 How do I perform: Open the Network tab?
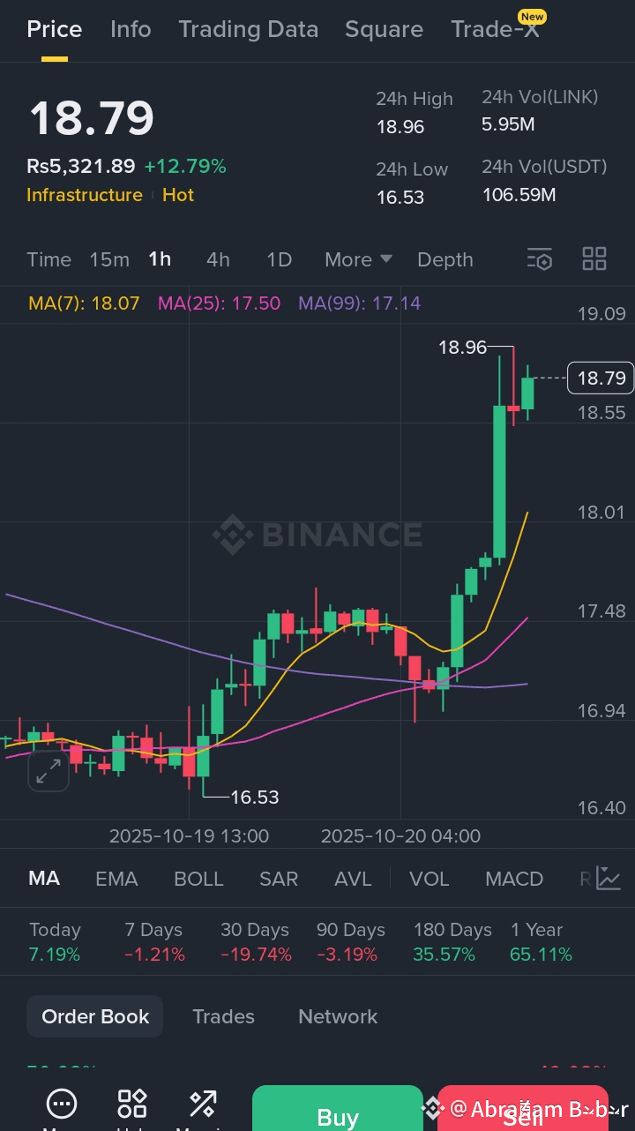(x=338, y=1016)
